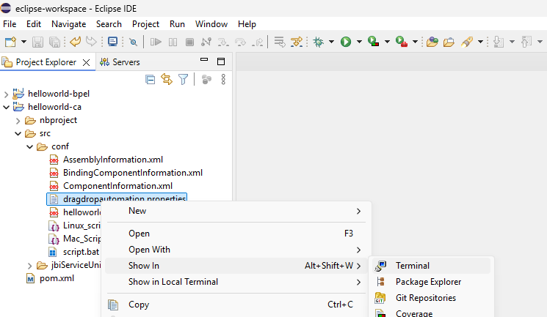Toggle Link with Editor icon
Image resolution: width=547 pixels, height=317 pixels.
(x=167, y=79)
